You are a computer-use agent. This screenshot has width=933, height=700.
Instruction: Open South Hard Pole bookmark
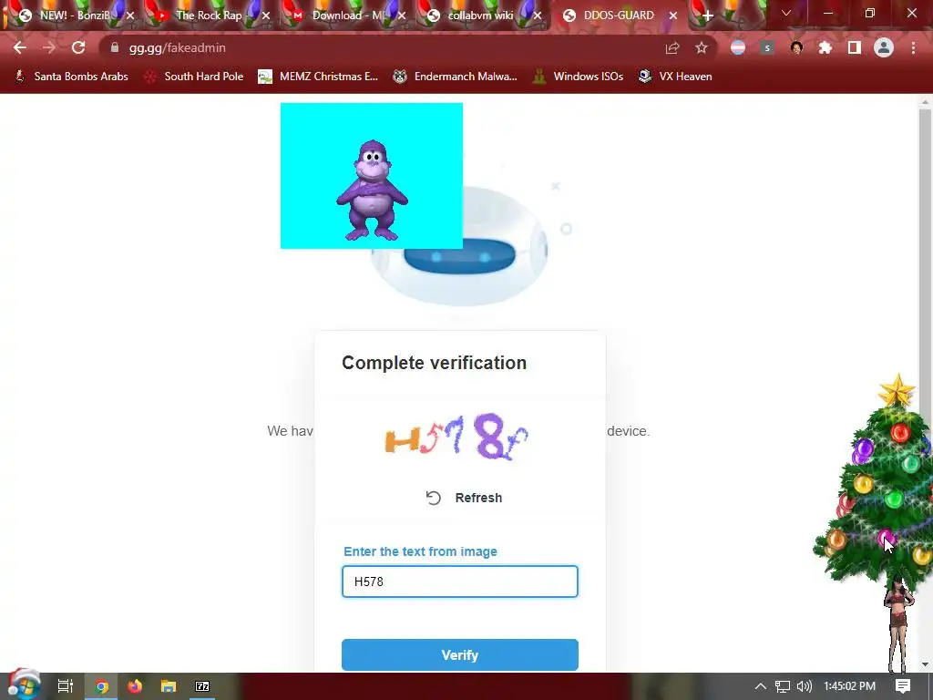[194, 77]
